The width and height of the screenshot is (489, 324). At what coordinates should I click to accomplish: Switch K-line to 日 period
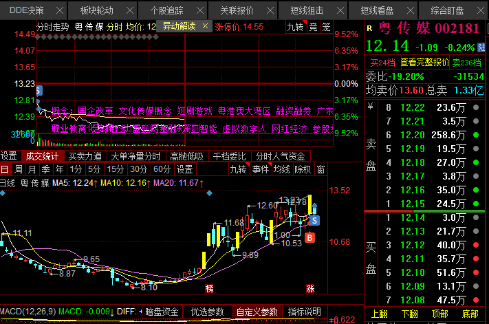pyautogui.click(x=5, y=169)
